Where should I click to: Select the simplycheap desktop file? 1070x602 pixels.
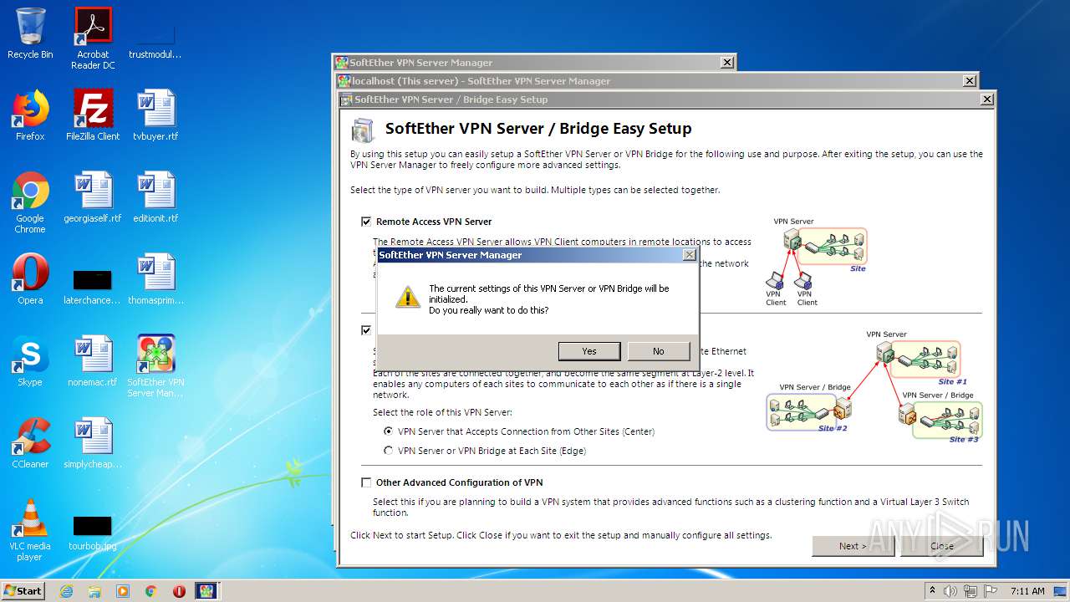click(93, 443)
